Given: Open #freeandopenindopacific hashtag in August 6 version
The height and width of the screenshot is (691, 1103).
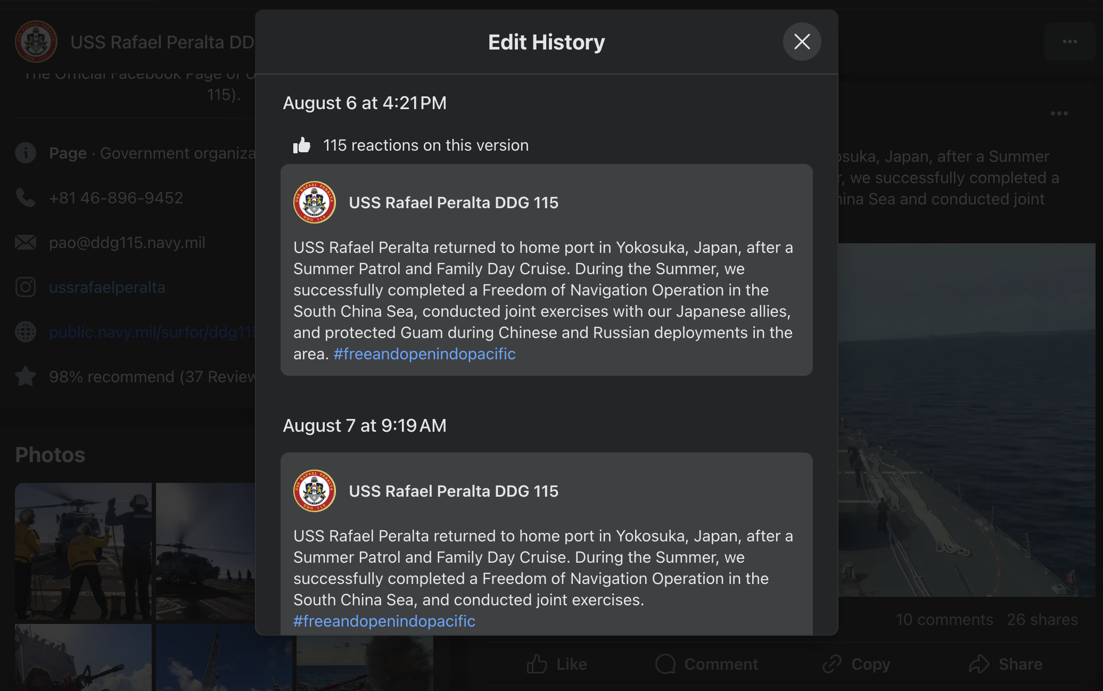Looking at the screenshot, I should point(424,354).
